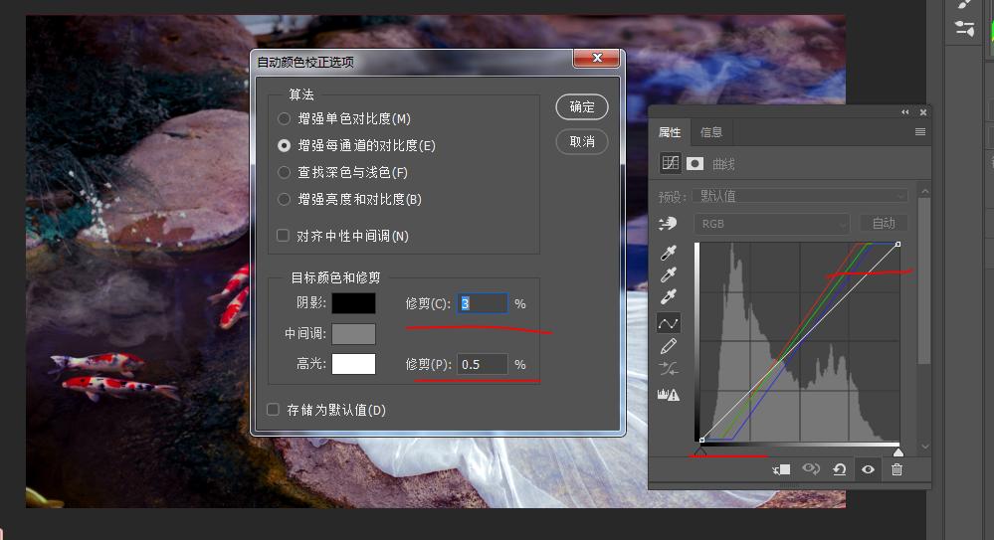The height and width of the screenshot is (540, 994).
Task: Click the Properties panel vertical scrollbar
Action: [924, 280]
